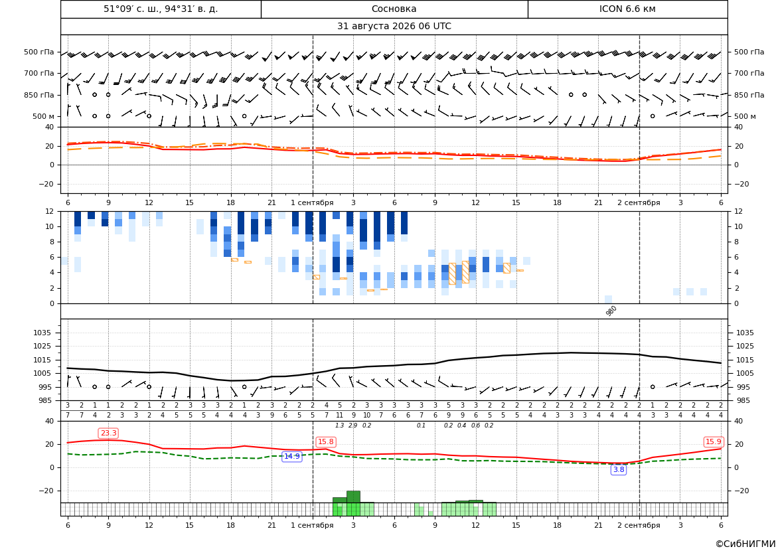Click the 700 гПа label on left side
Screen dimensions: 776x549
point(39,73)
